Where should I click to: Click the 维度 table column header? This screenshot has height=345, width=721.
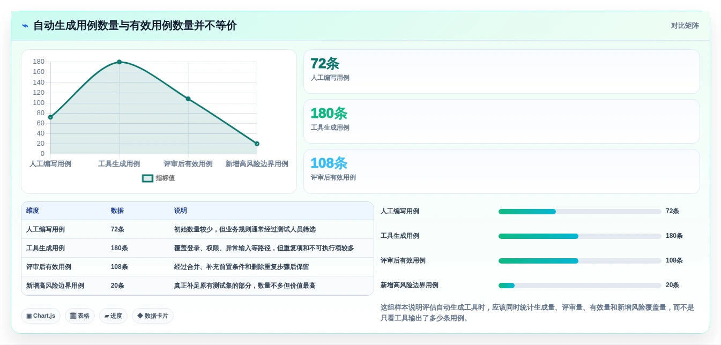pos(33,211)
